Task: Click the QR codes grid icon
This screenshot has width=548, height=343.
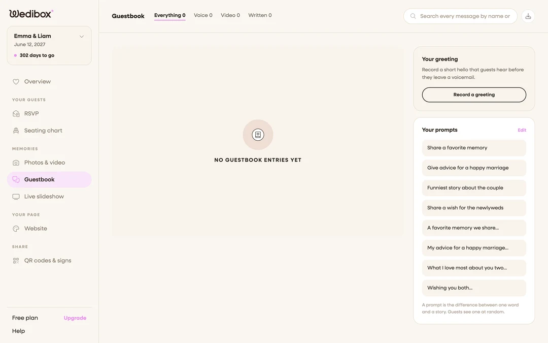Action: point(16,261)
